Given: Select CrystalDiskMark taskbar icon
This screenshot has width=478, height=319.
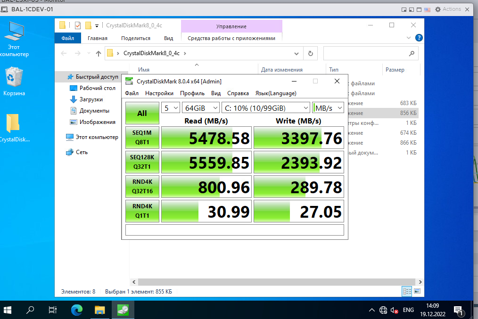Looking at the screenshot, I should [x=123, y=310].
